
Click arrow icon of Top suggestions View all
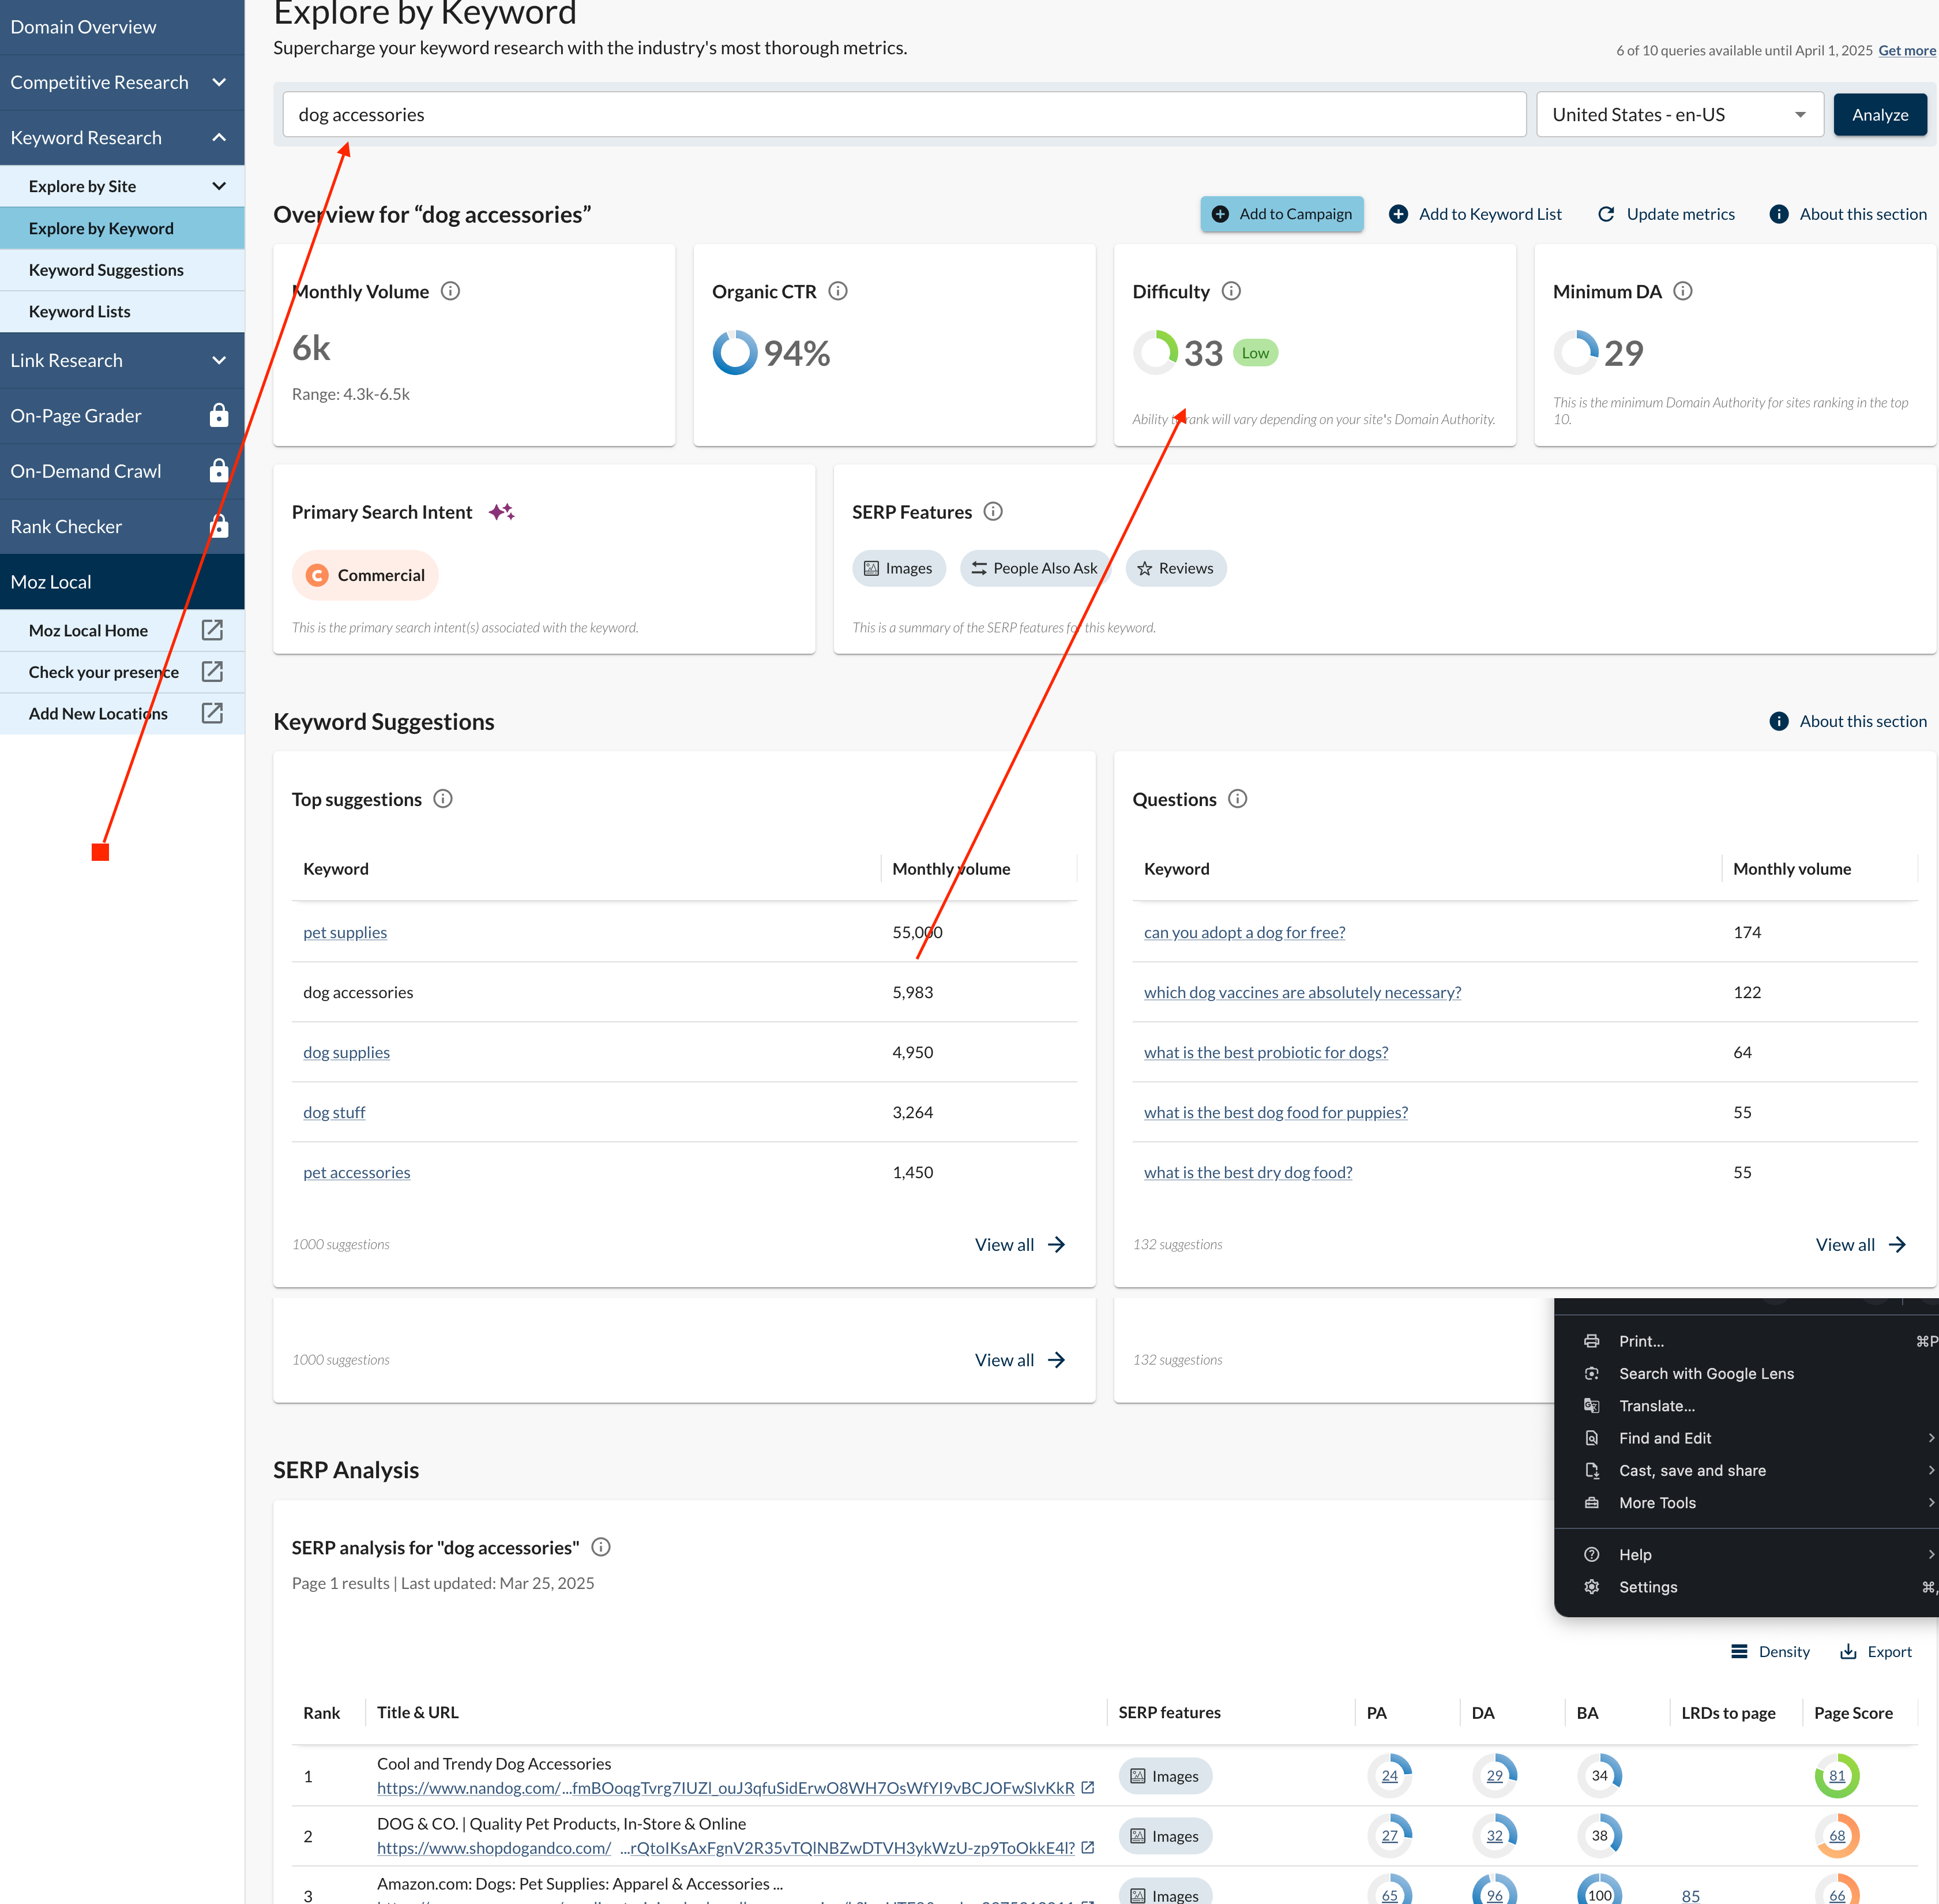(1057, 1245)
